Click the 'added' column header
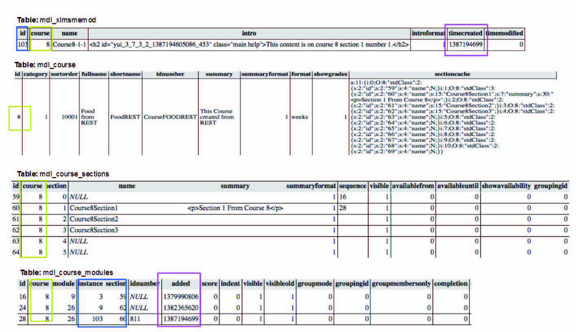The height and width of the screenshot is (332, 576). click(181, 283)
